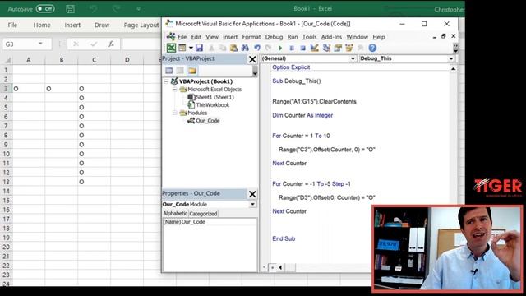Close the Properties - Our_Code pane
Image resolution: width=526 pixels, height=296 pixels.
(252, 194)
